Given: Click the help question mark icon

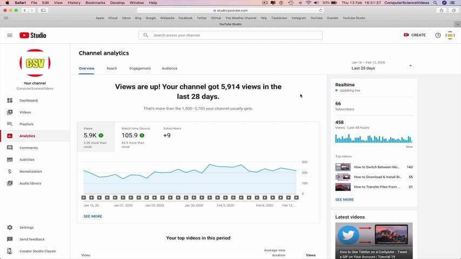Looking at the screenshot, I should [x=438, y=35].
